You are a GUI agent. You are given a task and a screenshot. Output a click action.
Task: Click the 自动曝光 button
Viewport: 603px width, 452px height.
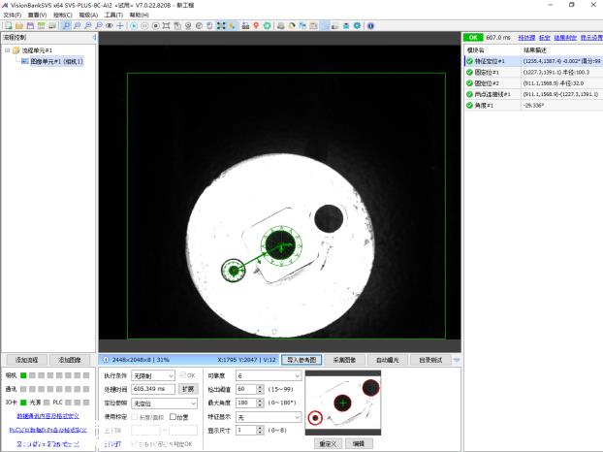click(388, 360)
